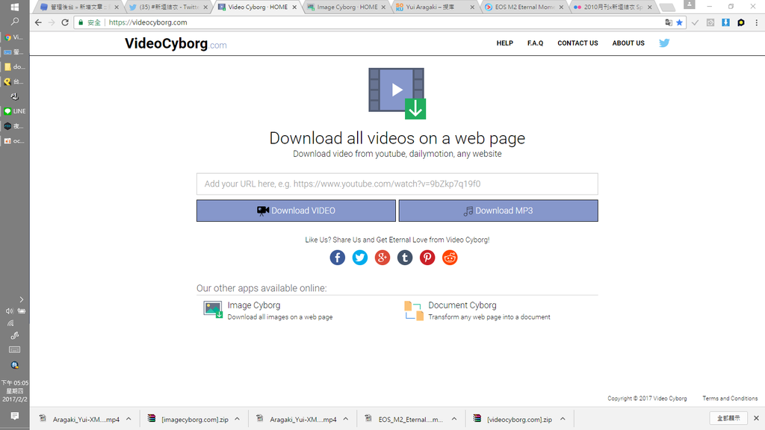Click the translate page icon in address bar

click(x=669, y=22)
